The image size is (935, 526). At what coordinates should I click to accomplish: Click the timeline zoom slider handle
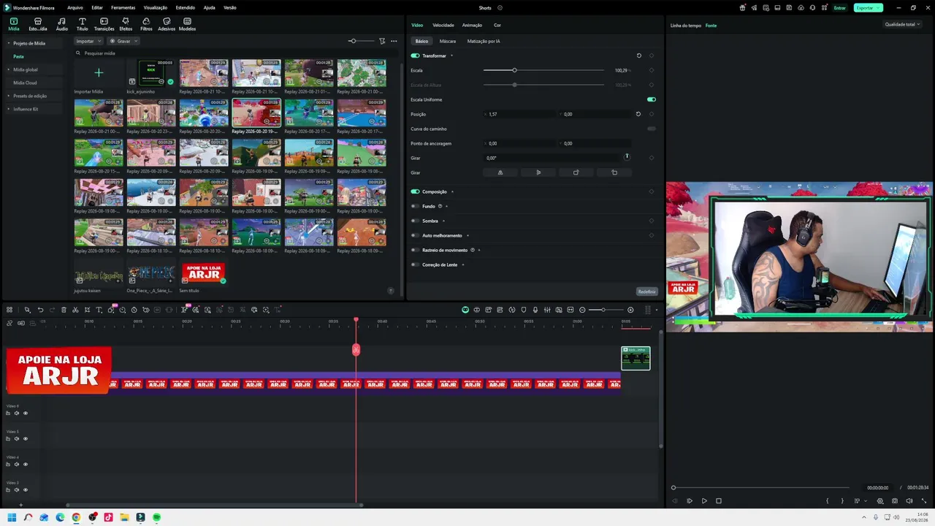(x=603, y=310)
